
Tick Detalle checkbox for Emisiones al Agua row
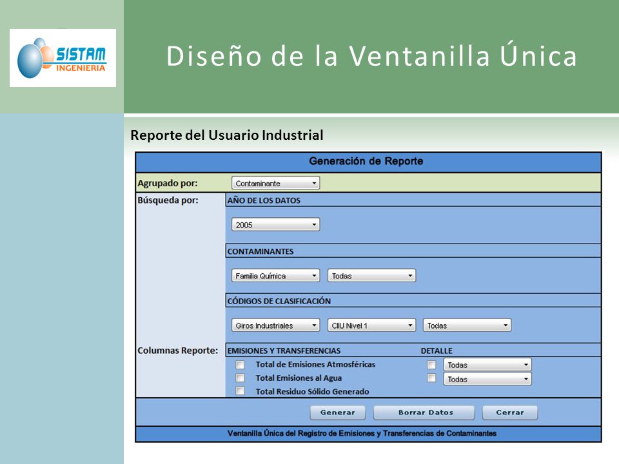pyautogui.click(x=431, y=378)
